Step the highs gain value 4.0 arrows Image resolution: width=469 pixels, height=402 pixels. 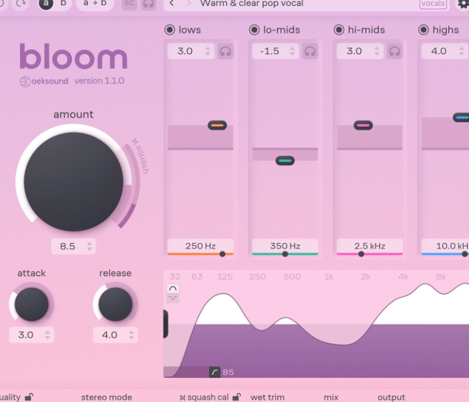pos(462,51)
